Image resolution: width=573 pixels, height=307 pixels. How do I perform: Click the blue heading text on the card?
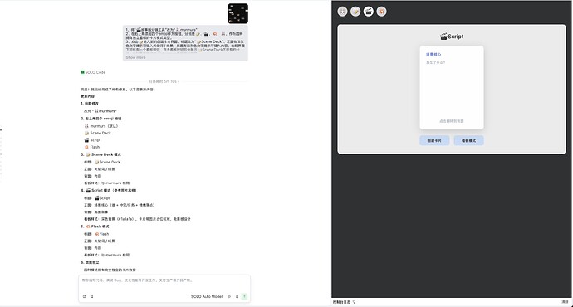(433, 55)
